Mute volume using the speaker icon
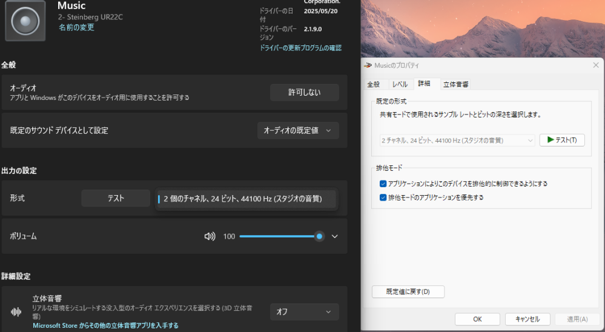The image size is (605, 332). click(210, 236)
